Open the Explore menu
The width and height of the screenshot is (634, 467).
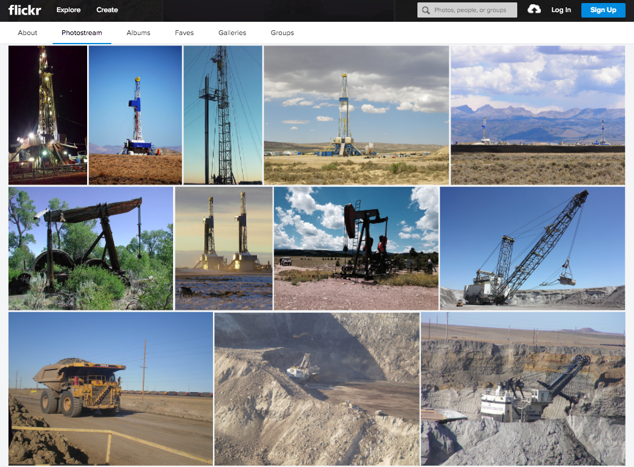tap(68, 10)
